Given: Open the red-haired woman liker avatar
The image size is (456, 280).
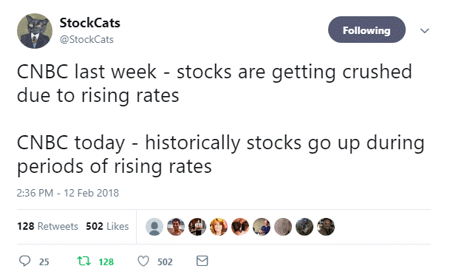Looking at the screenshot, I should coord(219,227).
